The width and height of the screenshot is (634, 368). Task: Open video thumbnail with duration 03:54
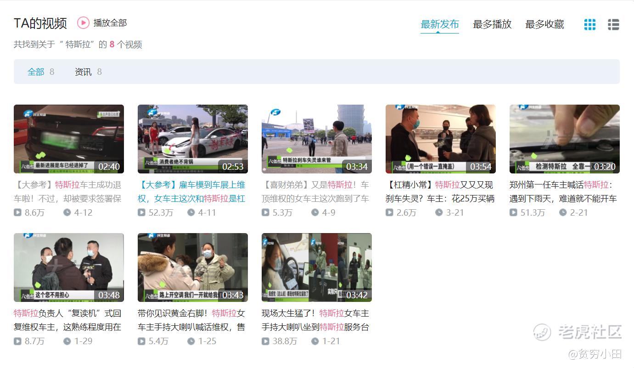441,139
